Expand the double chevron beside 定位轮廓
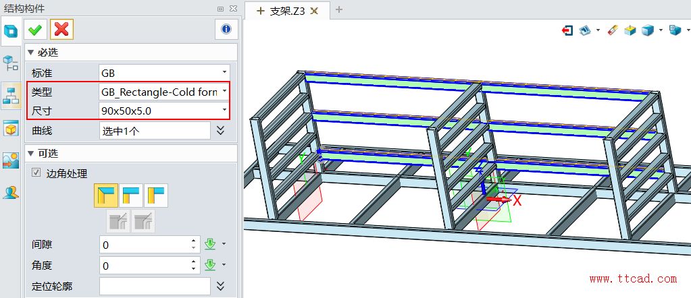The image size is (691, 298). (221, 287)
